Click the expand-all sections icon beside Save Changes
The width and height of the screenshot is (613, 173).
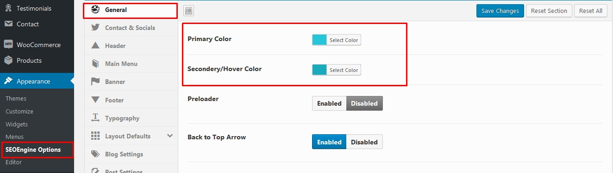[x=189, y=11]
